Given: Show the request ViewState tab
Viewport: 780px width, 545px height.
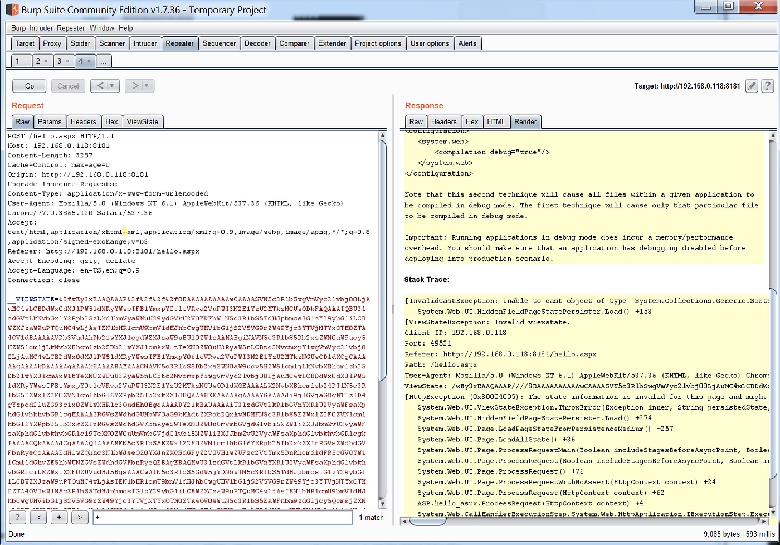Looking at the screenshot, I should pyautogui.click(x=143, y=121).
